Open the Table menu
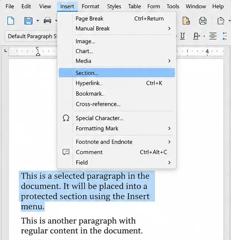The height and width of the screenshot is (240, 231). 134,6
